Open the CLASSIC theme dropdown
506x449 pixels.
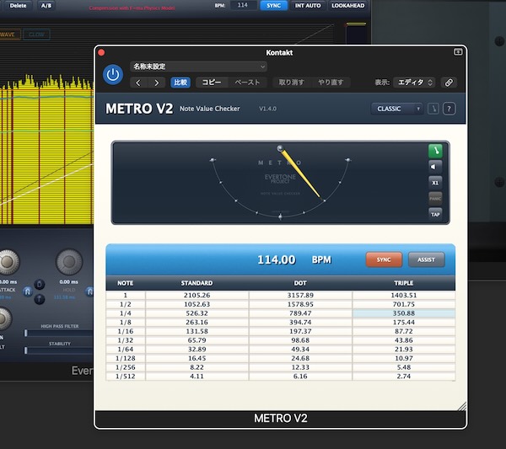point(397,109)
